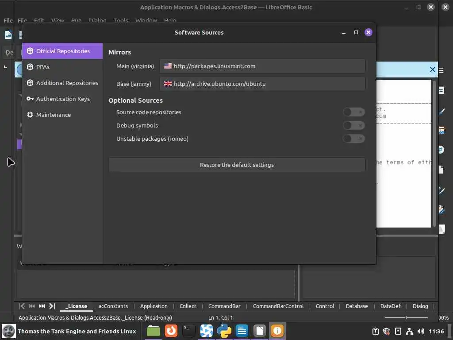Viewport: 453px width, 340px height.
Task: Switch to DataDef module tab
Action: pos(390,306)
